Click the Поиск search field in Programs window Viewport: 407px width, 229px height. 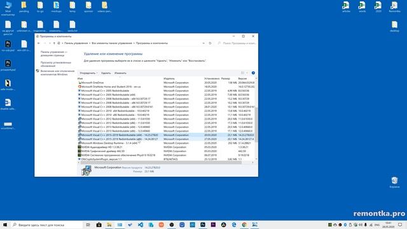tap(237, 43)
